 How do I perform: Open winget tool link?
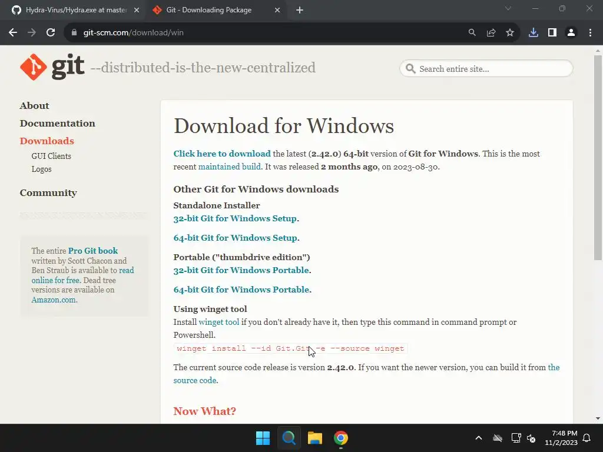click(x=219, y=322)
